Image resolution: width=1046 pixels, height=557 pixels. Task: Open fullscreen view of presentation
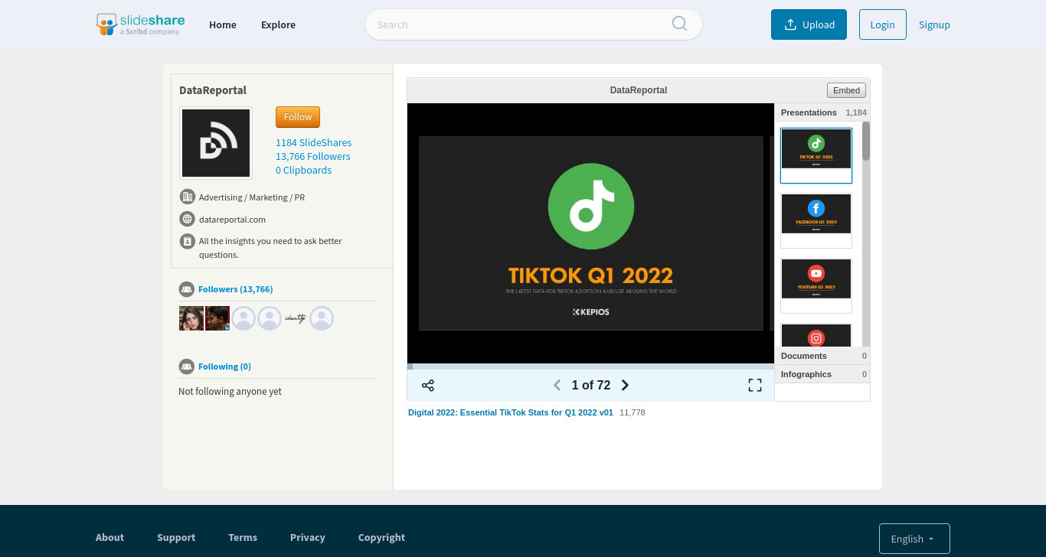(755, 386)
